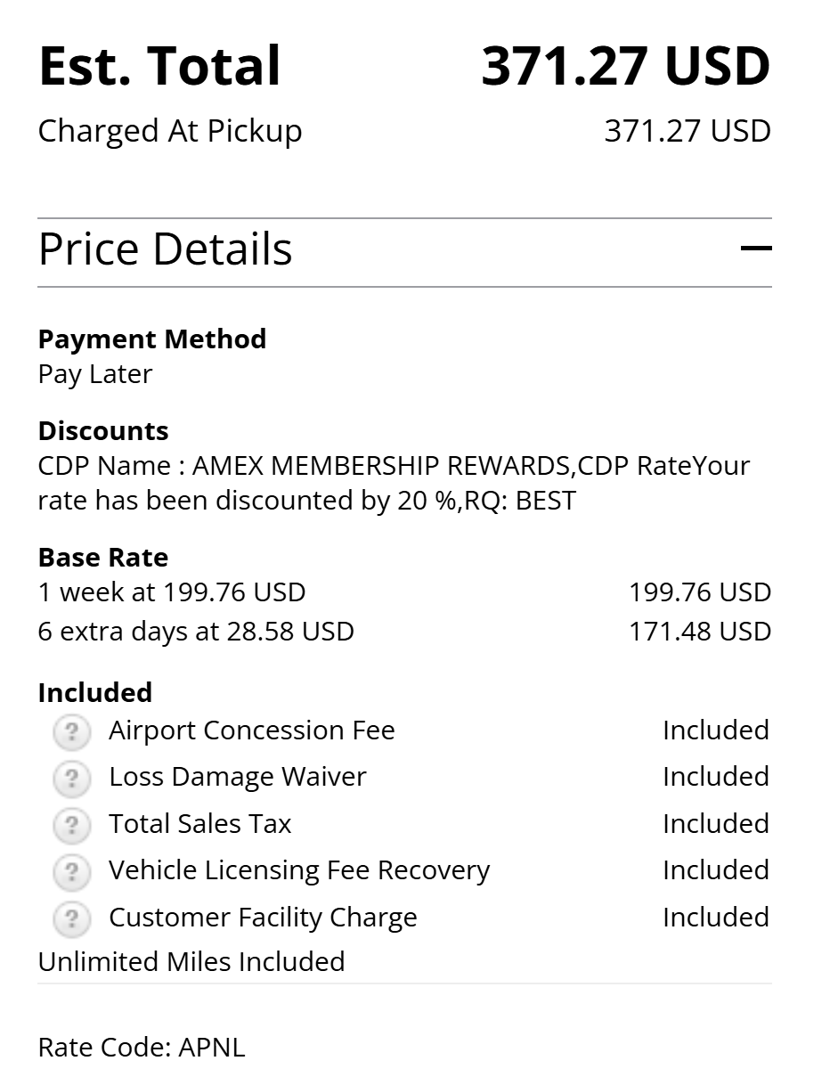Click the Loss Damage Waiver label
Viewport: 838px width, 1069px height.
[x=237, y=777]
